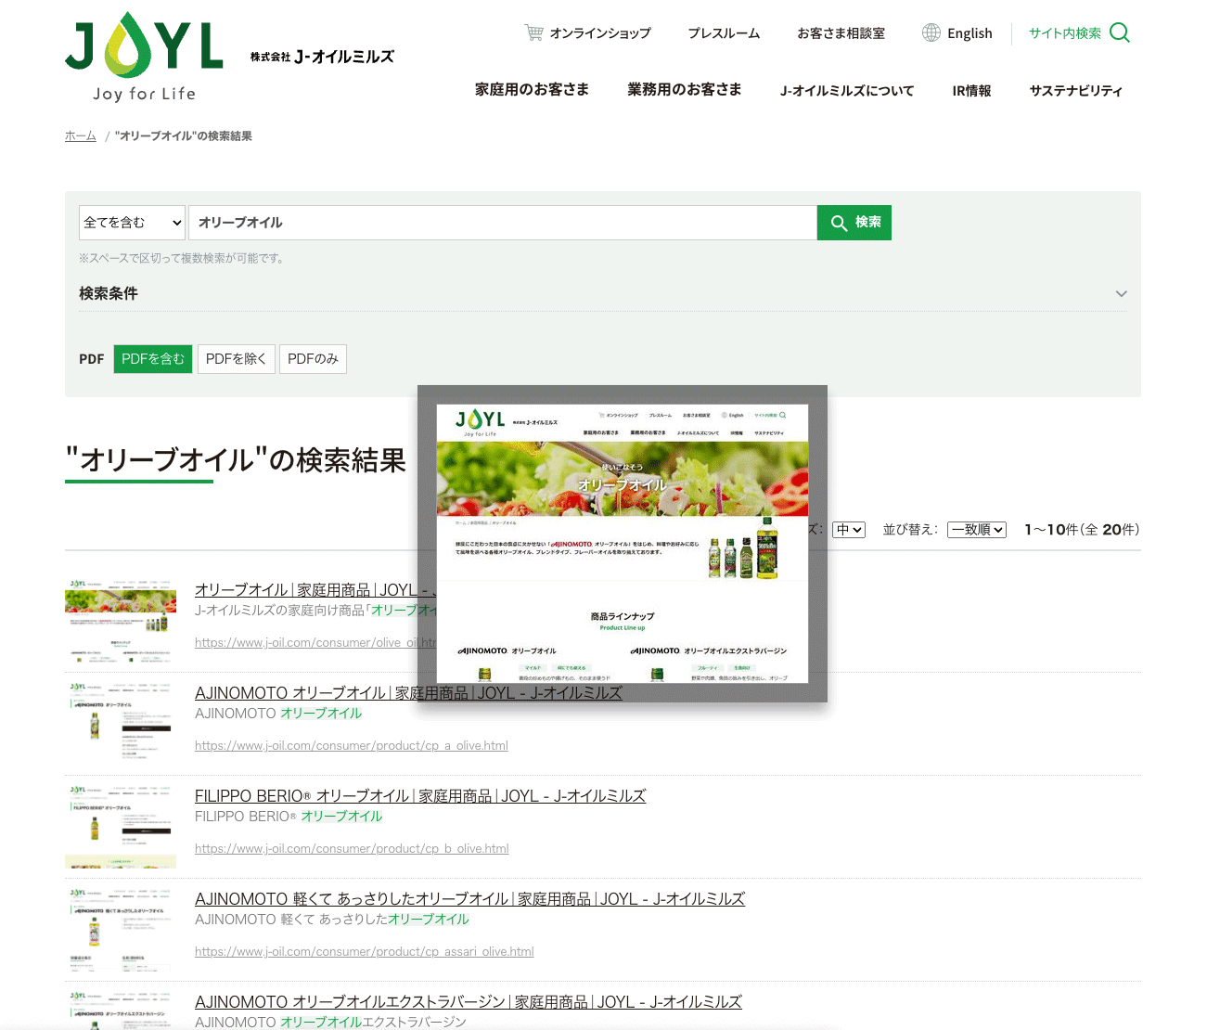This screenshot has height=1030, width=1207.
Task: Open the olive_oil.html URL link
Action: [315, 642]
